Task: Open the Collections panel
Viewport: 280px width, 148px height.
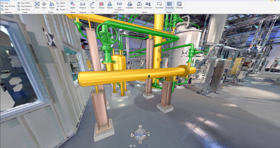Action: click(x=148, y=5)
